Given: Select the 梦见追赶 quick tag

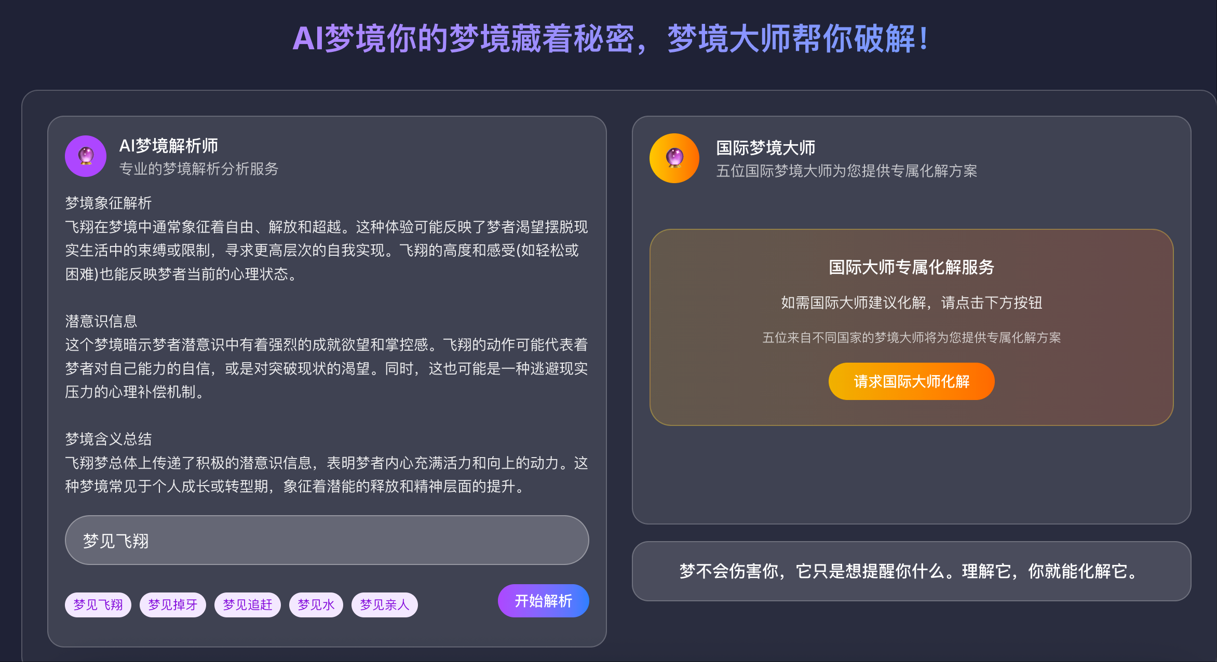Looking at the screenshot, I should 247,604.
